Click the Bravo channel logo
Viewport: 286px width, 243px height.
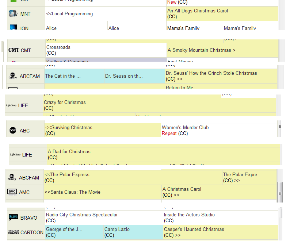[x=13, y=217]
